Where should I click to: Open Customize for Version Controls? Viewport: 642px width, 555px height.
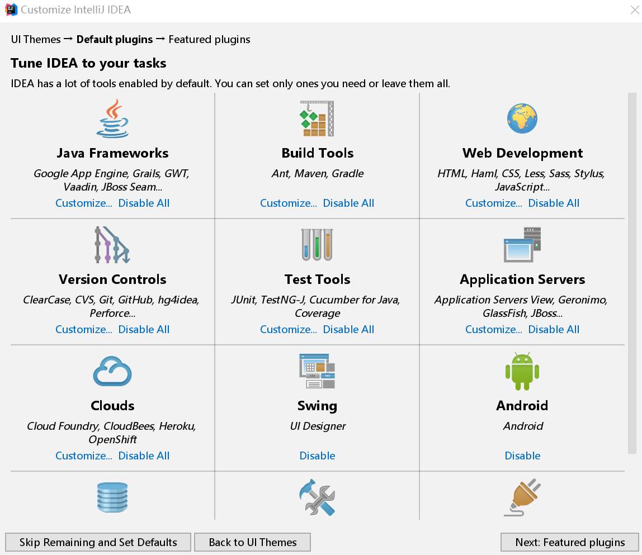pos(84,329)
